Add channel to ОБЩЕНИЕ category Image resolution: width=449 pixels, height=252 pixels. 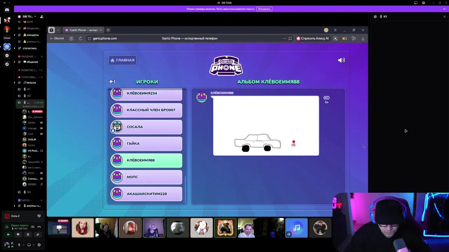pos(41,56)
